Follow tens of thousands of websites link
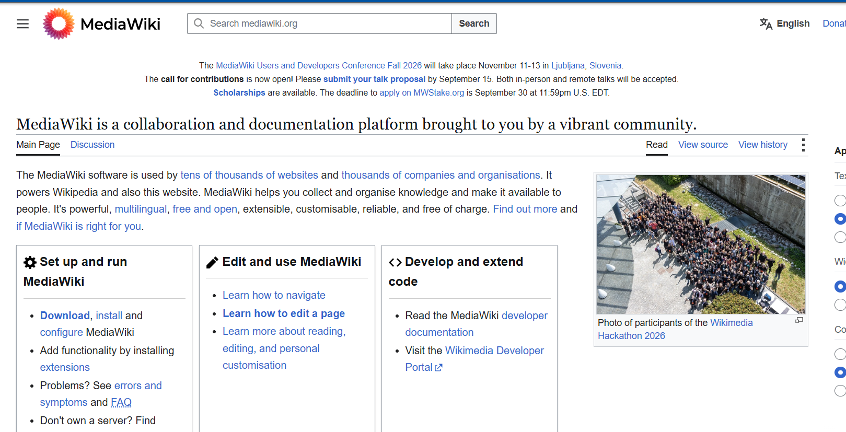Viewport: 846px width, 432px height. pos(249,175)
